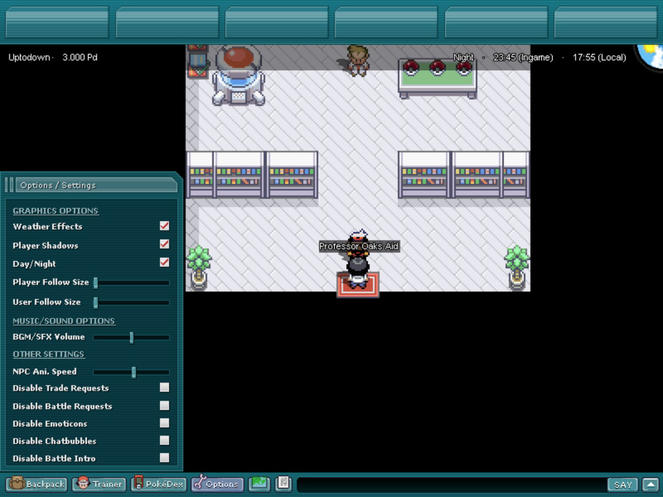Disable the Weather Effects checkbox

click(x=165, y=226)
